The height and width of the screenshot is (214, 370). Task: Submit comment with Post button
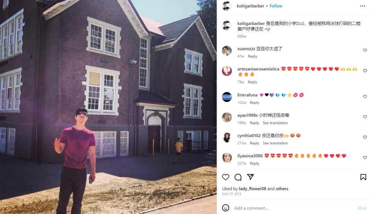(362, 208)
